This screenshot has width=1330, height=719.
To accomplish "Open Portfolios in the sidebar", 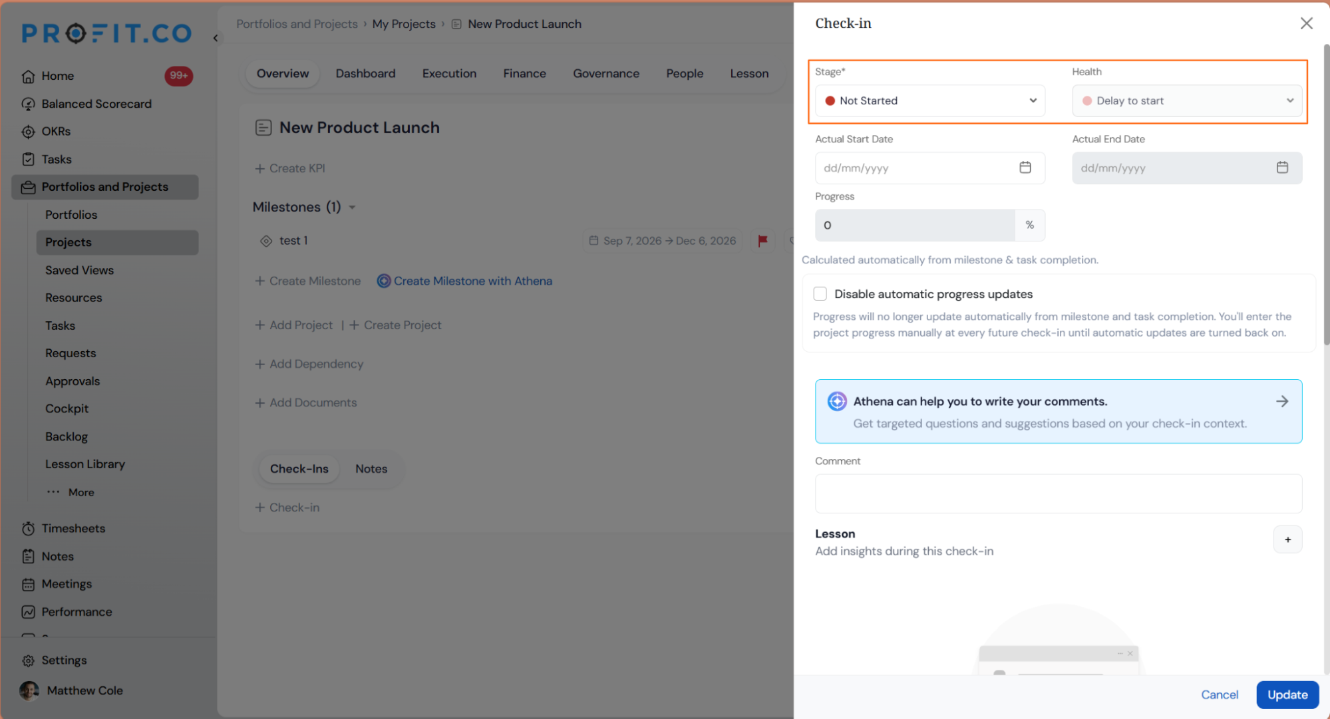I will coord(71,216).
